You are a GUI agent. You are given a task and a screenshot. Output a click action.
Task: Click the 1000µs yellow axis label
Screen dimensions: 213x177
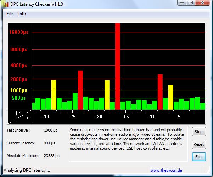[19, 90]
